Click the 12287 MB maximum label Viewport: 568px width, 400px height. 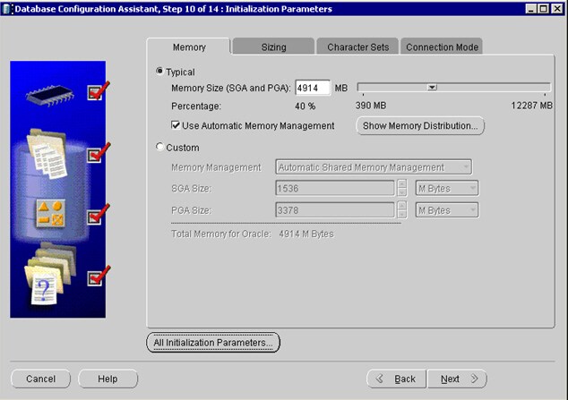(532, 106)
